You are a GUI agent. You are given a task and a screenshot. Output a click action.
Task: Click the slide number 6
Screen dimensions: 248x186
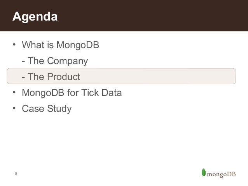pyautogui.click(x=16, y=173)
